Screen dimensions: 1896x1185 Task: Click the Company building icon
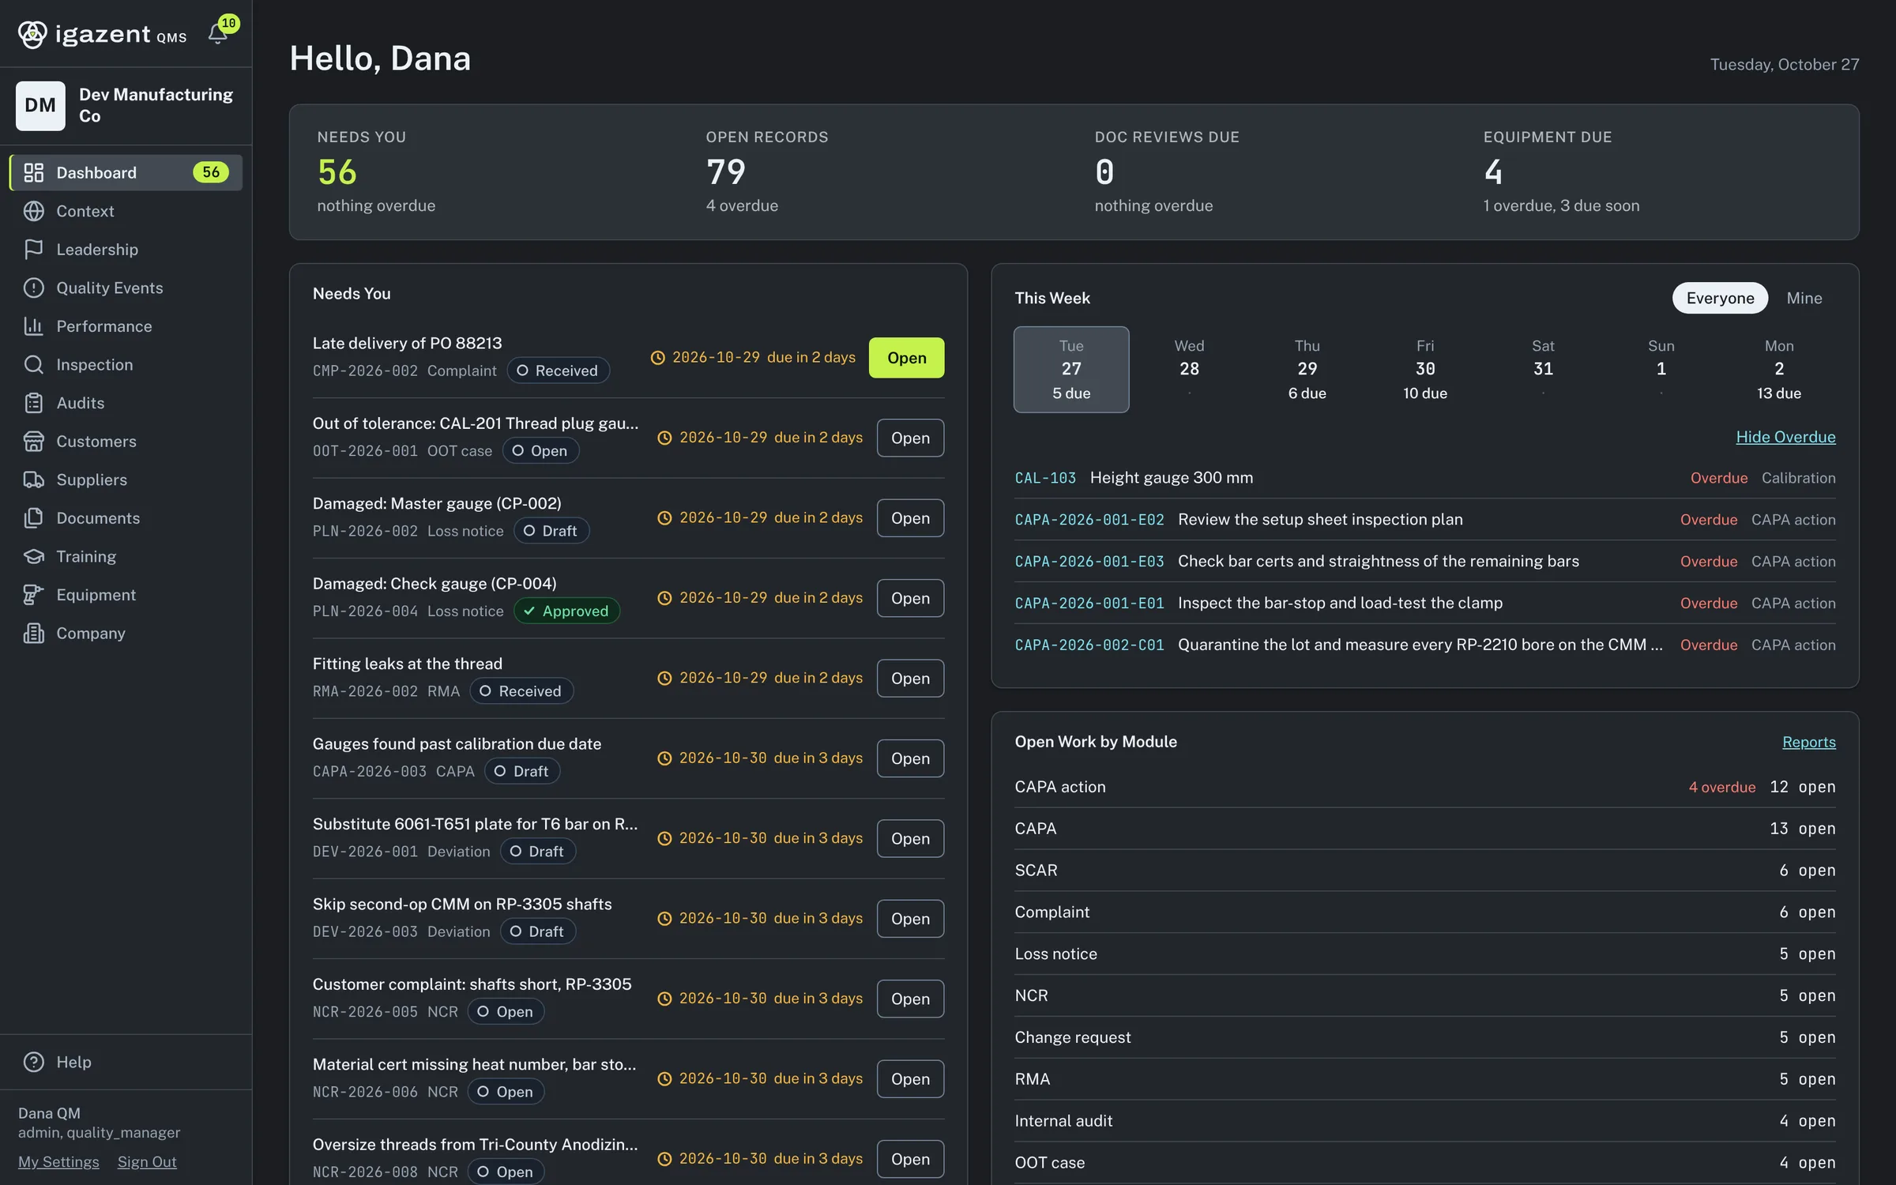click(33, 633)
